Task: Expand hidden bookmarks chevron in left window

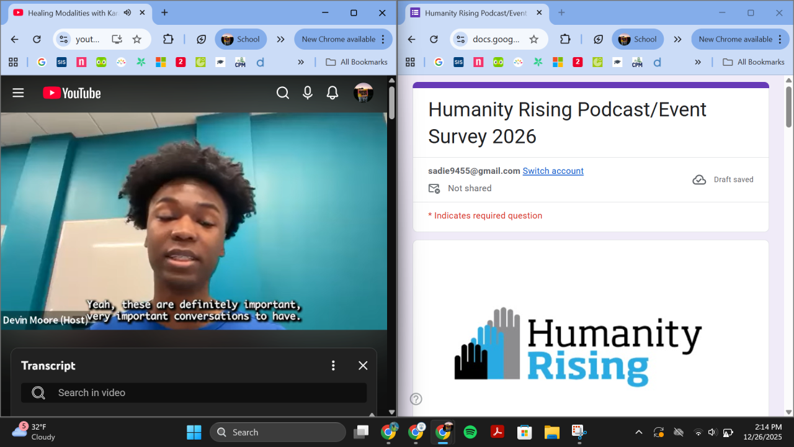Action: tap(301, 62)
